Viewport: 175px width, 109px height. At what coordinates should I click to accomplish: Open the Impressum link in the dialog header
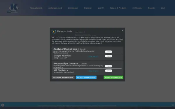pos(79,32)
